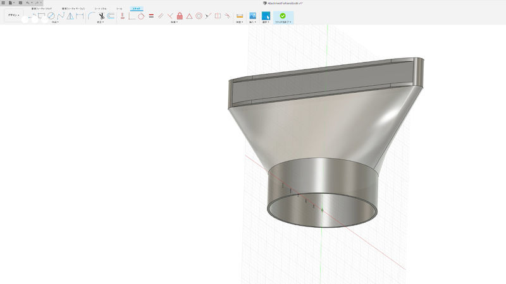Apply the Equal constraint
The image size is (506, 284).
151,16
